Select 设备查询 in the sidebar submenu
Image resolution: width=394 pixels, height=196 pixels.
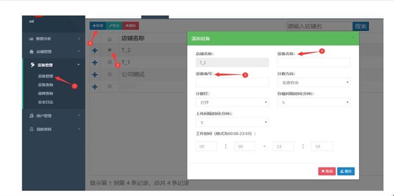point(45,85)
